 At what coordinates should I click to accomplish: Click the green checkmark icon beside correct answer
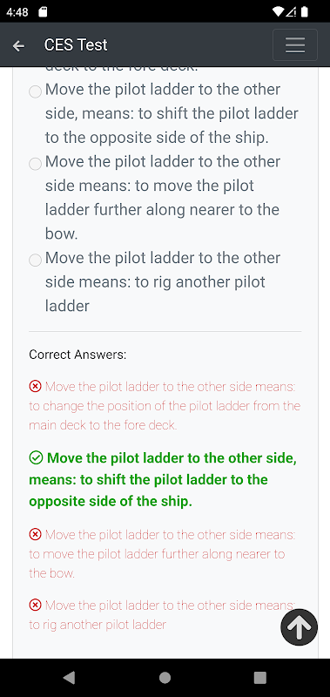point(36,458)
